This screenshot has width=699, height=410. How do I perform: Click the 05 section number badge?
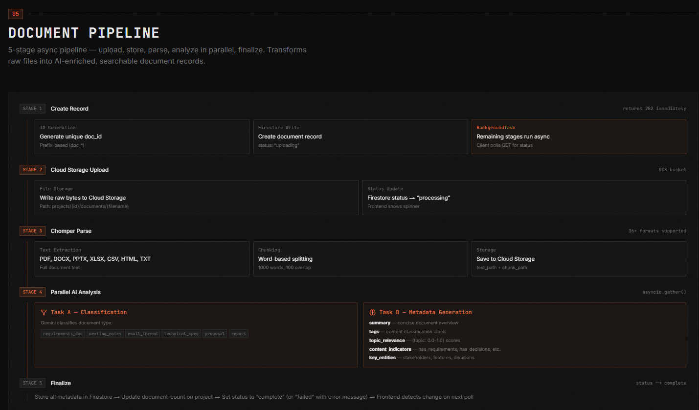click(16, 14)
